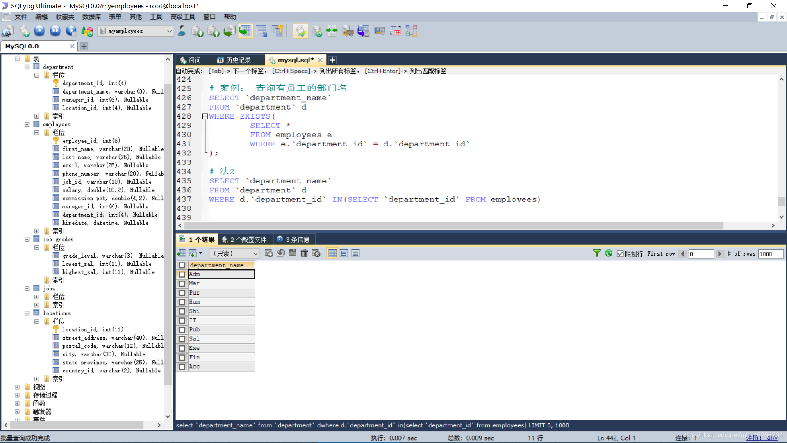
Task: Expand the 栏位 node under jobs
Action: [x=36, y=297]
